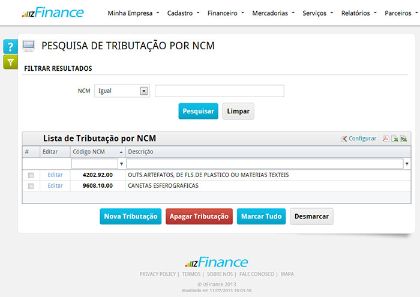Open the Código NCM column filter funnel
This screenshot has height=297, width=420.
122,164
